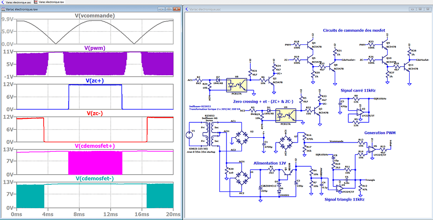Select the V(zc+) trace label

(x=95, y=81)
